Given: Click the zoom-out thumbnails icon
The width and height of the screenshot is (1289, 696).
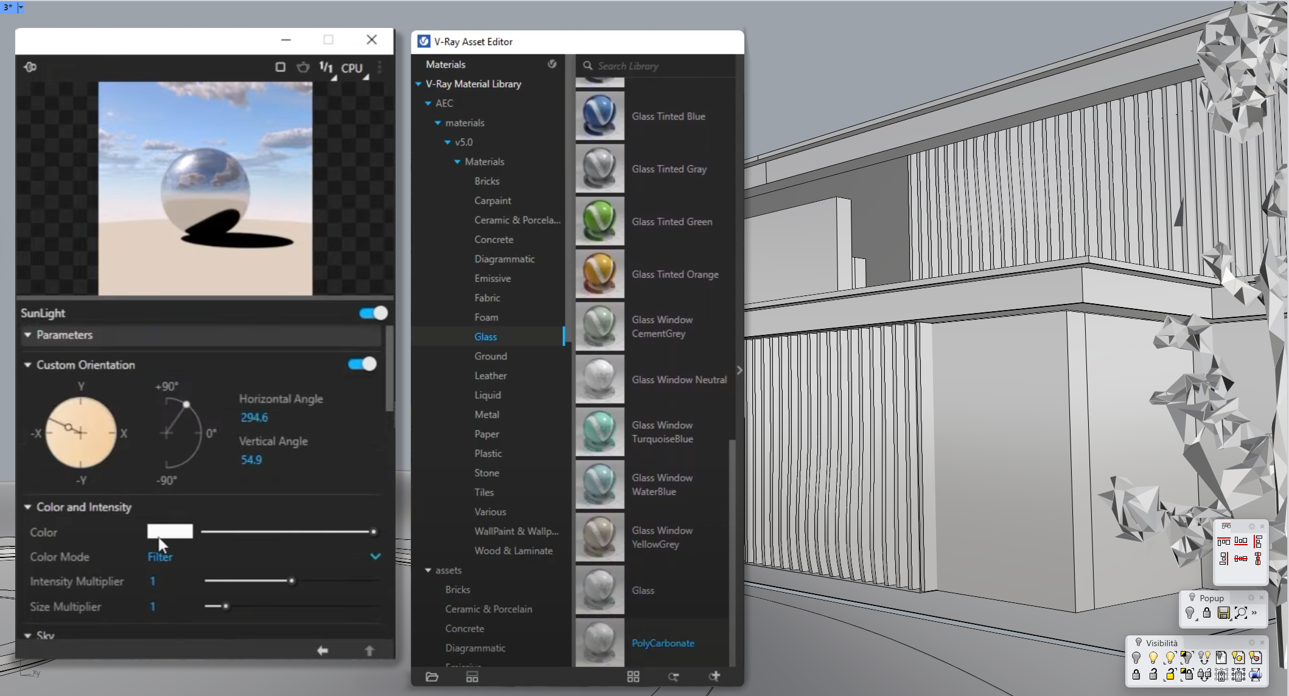Looking at the screenshot, I should point(674,677).
